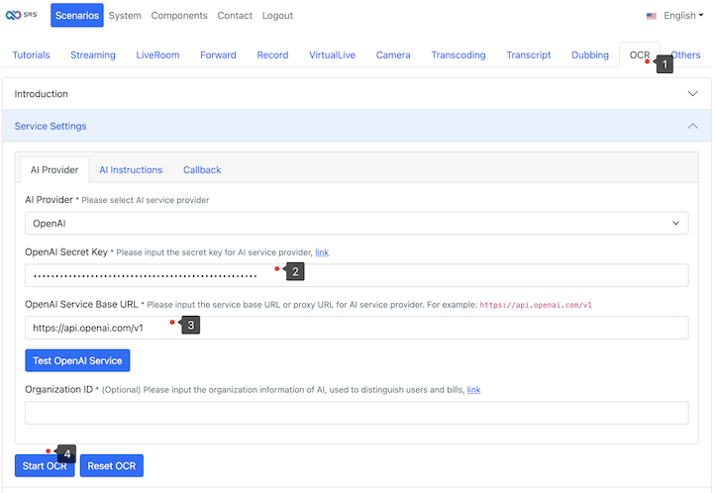The height and width of the screenshot is (493, 713).
Task: Expand the Introduction section
Action: (x=356, y=94)
